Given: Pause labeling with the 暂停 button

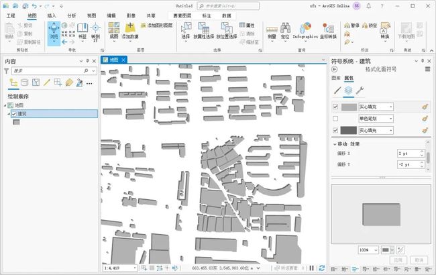Looking at the screenshot, I should tap(351, 25).
